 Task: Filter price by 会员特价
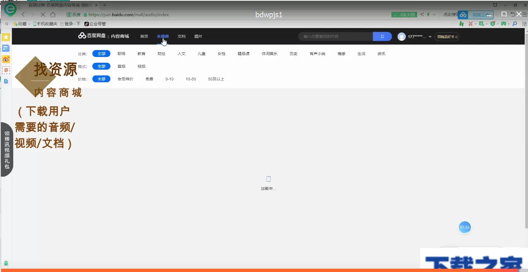(x=125, y=79)
